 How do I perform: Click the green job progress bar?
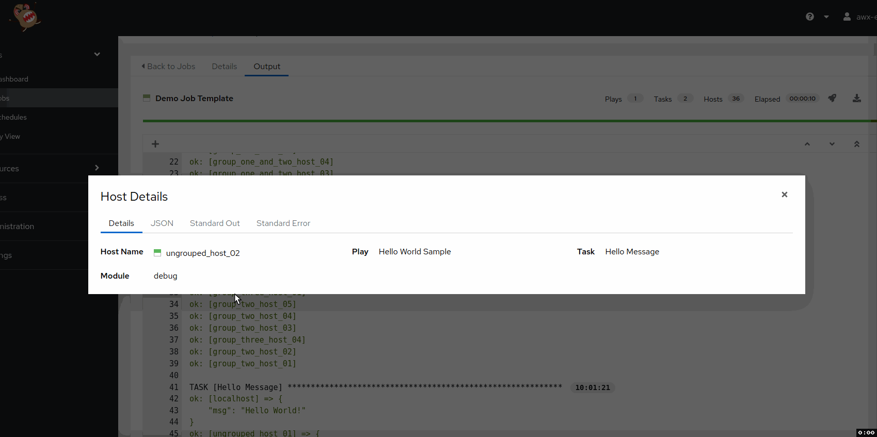[509, 121]
